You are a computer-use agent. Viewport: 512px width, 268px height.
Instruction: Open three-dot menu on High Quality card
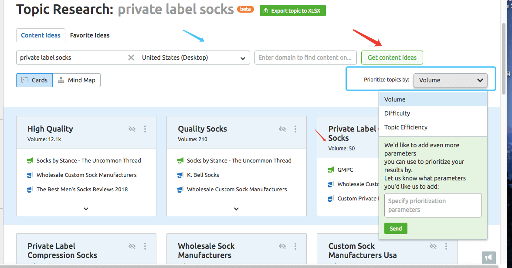tap(145, 129)
